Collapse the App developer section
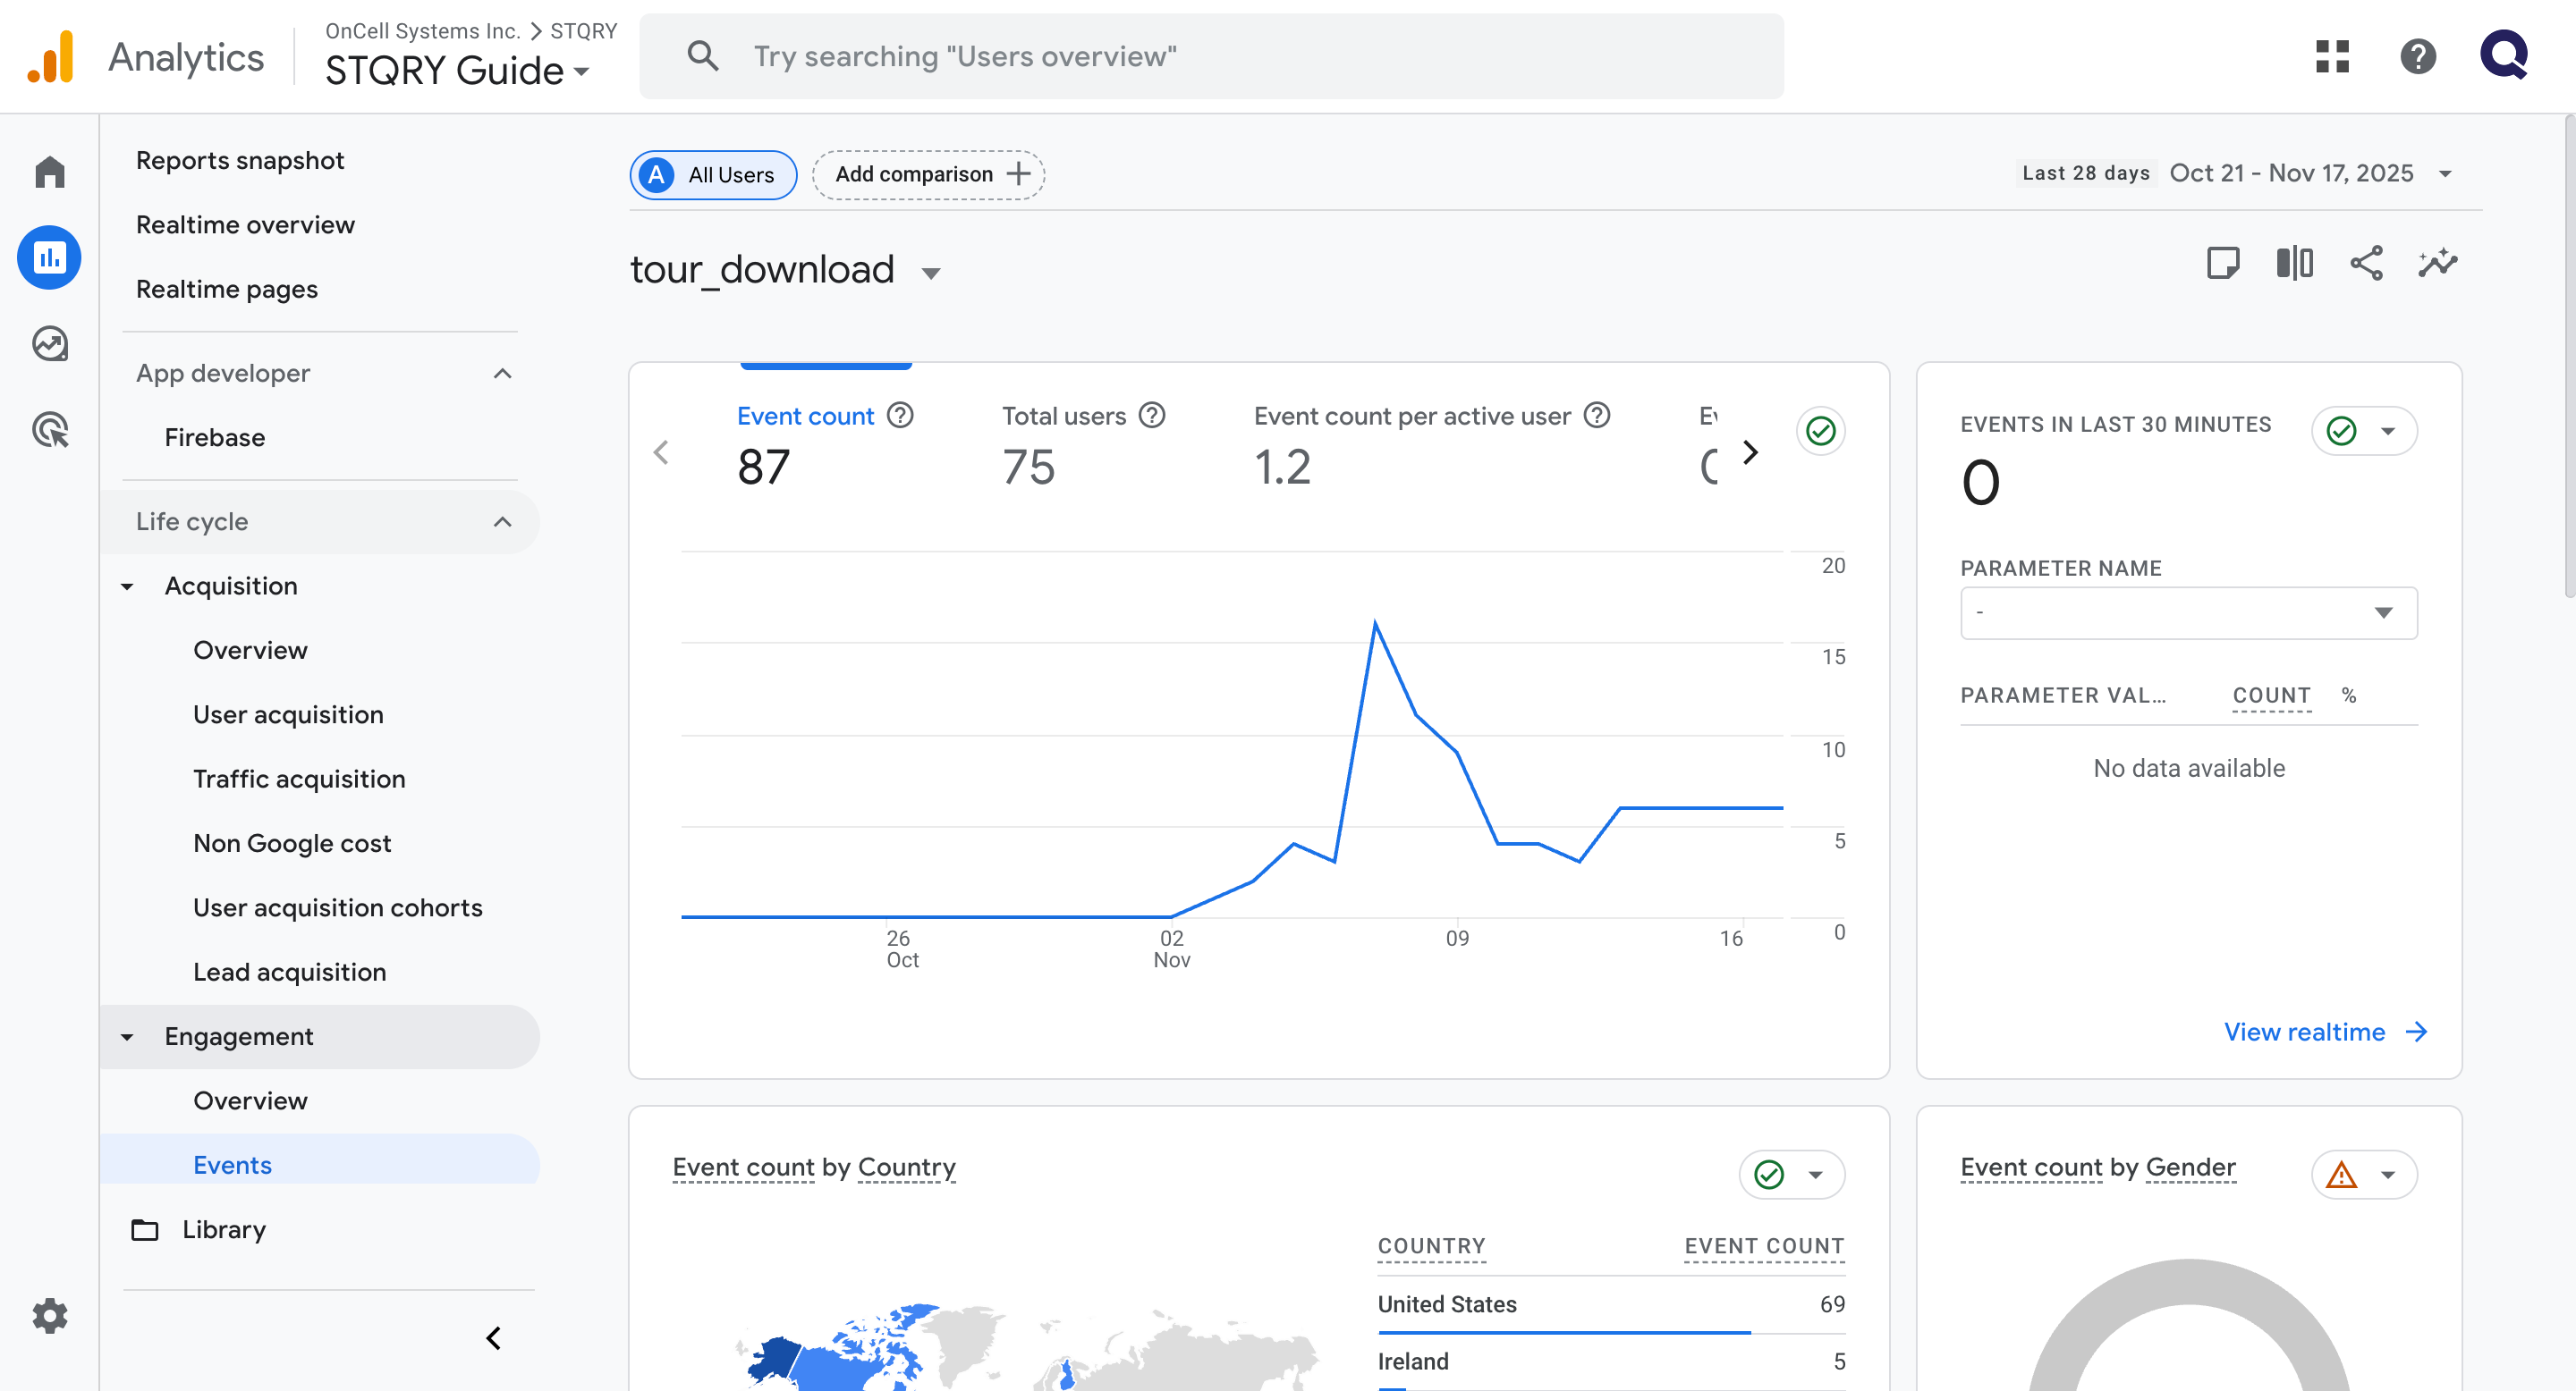The image size is (2576, 1391). pos(503,373)
